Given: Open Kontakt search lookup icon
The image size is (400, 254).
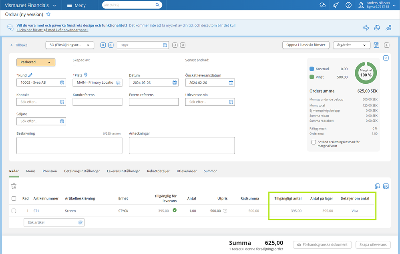Looking at the screenshot, I should tap(62, 102).
